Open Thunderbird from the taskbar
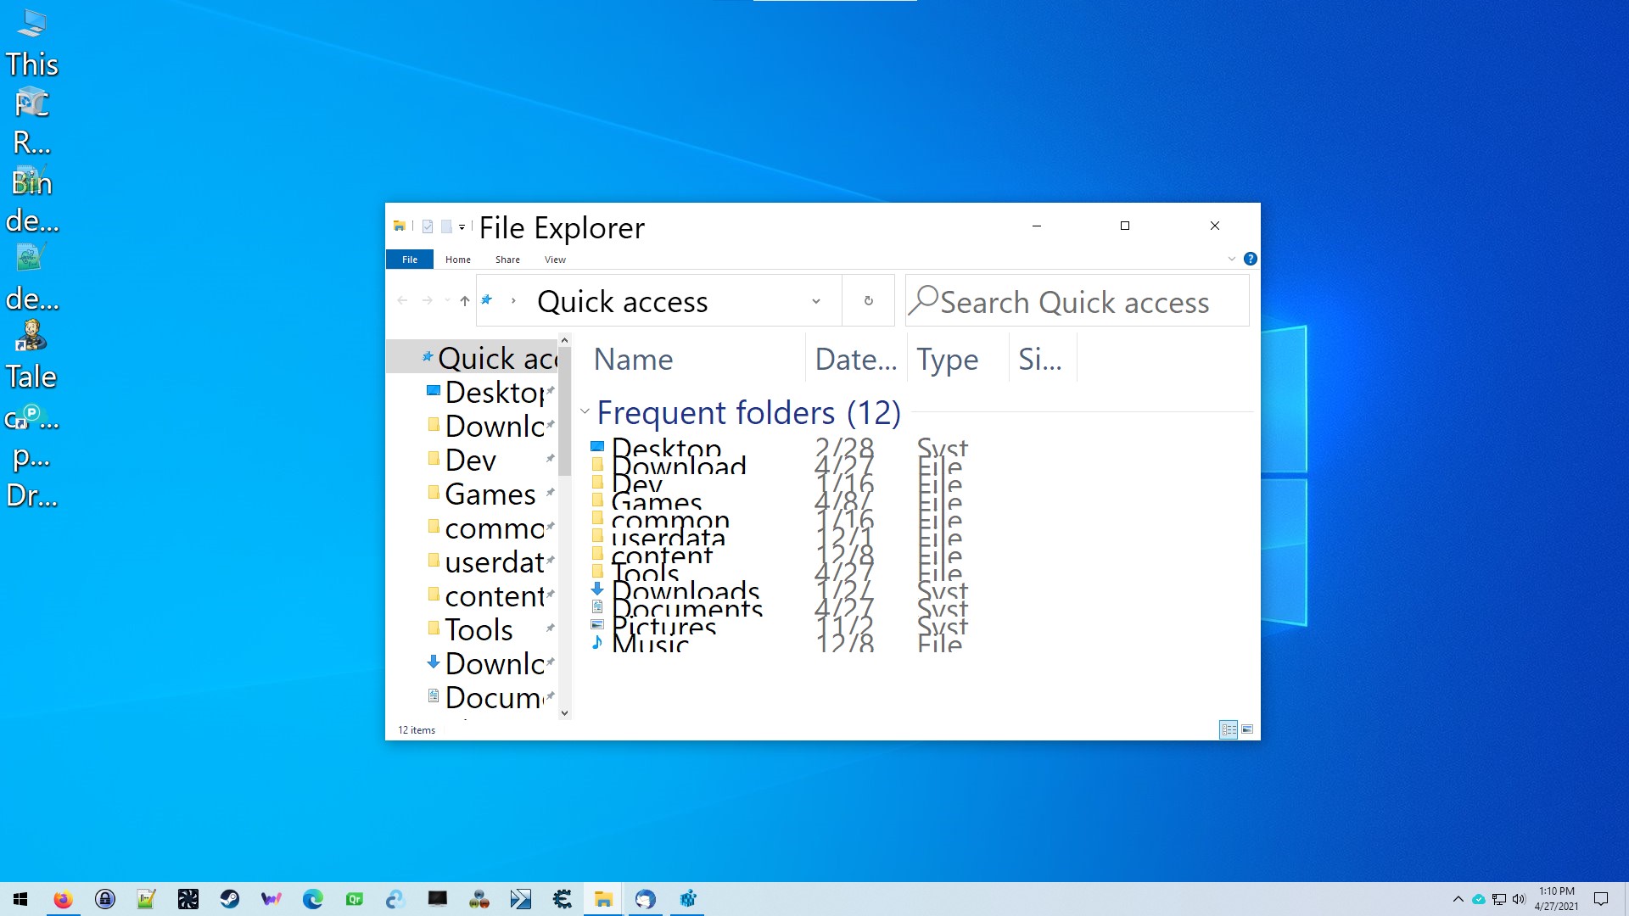1629x916 pixels. (646, 899)
